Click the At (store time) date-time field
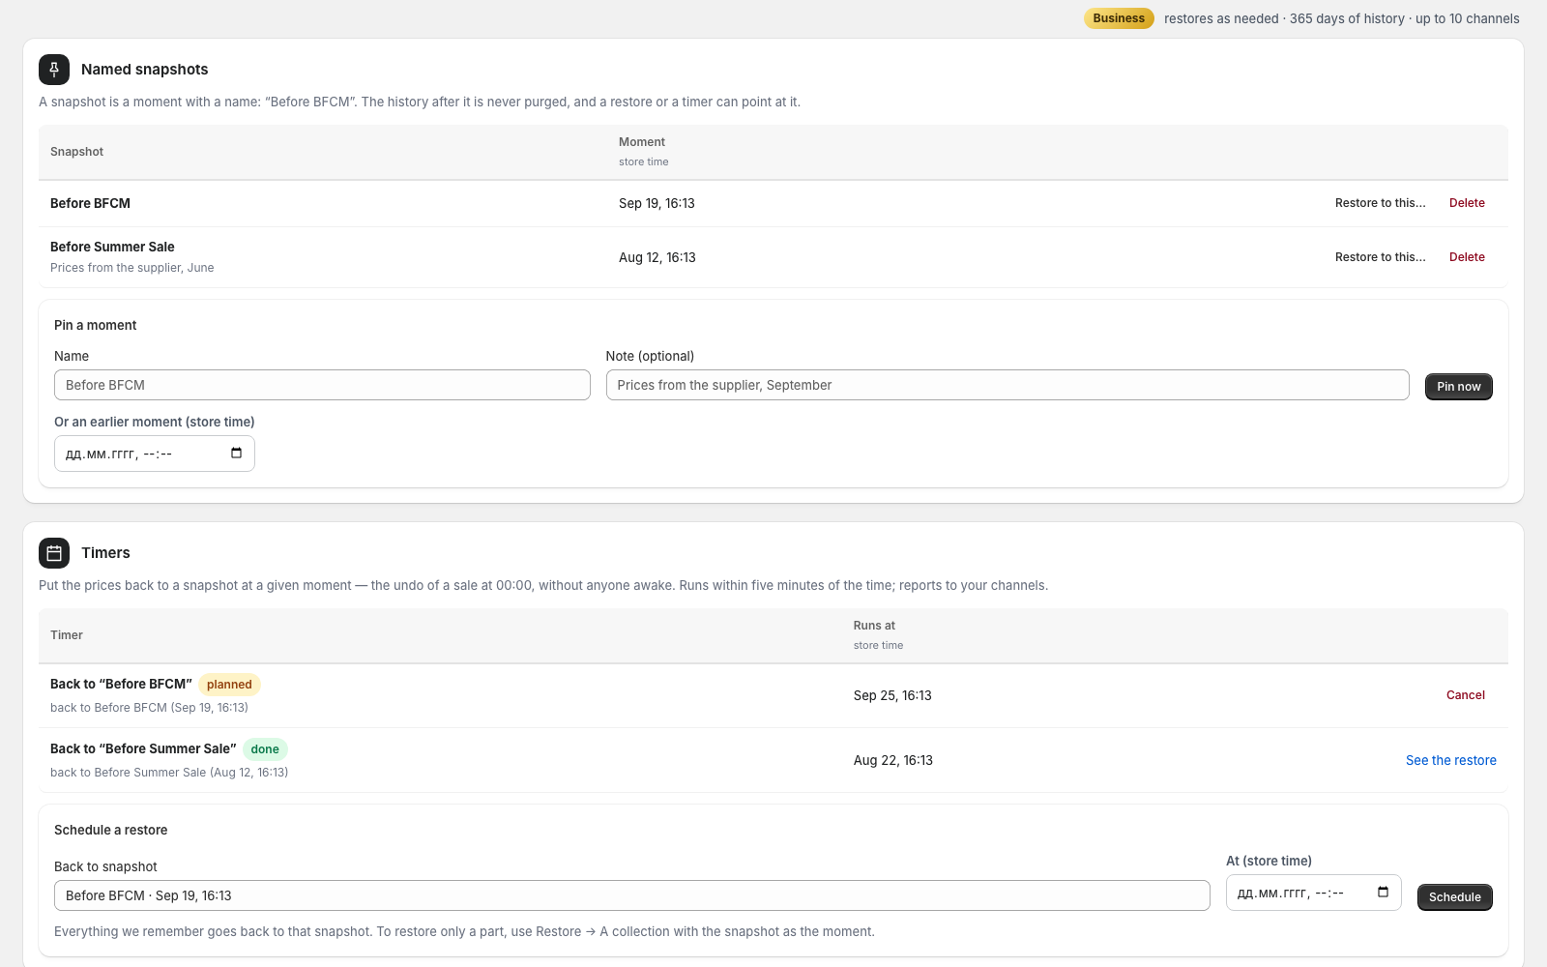Screen dimensions: 1547x967 point(1313,893)
